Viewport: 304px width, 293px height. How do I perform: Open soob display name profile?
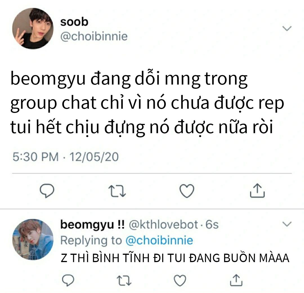pyautogui.click(x=74, y=22)
